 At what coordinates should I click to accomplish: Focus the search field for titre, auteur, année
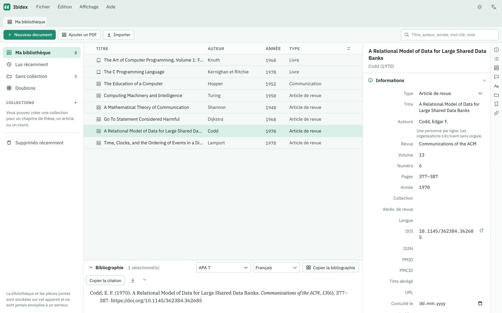click(450, 35)
